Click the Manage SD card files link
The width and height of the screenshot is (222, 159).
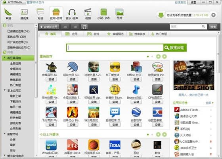35,2
